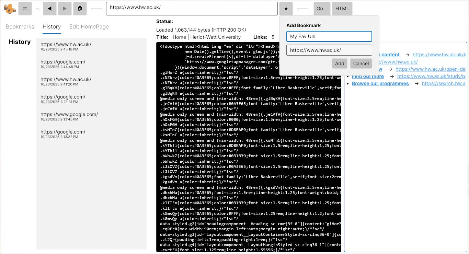469x254 pixels.
Task: Edit the bookmark name field 'My Fav Uni'
Action: [x=329, y=36]
